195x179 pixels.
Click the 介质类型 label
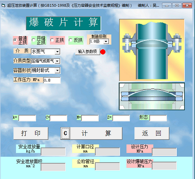pos(22,60)
